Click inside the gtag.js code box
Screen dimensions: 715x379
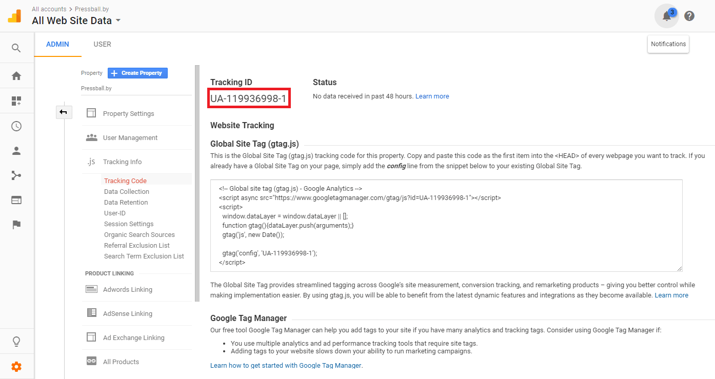pyautogui.click(x=446, y=226)
